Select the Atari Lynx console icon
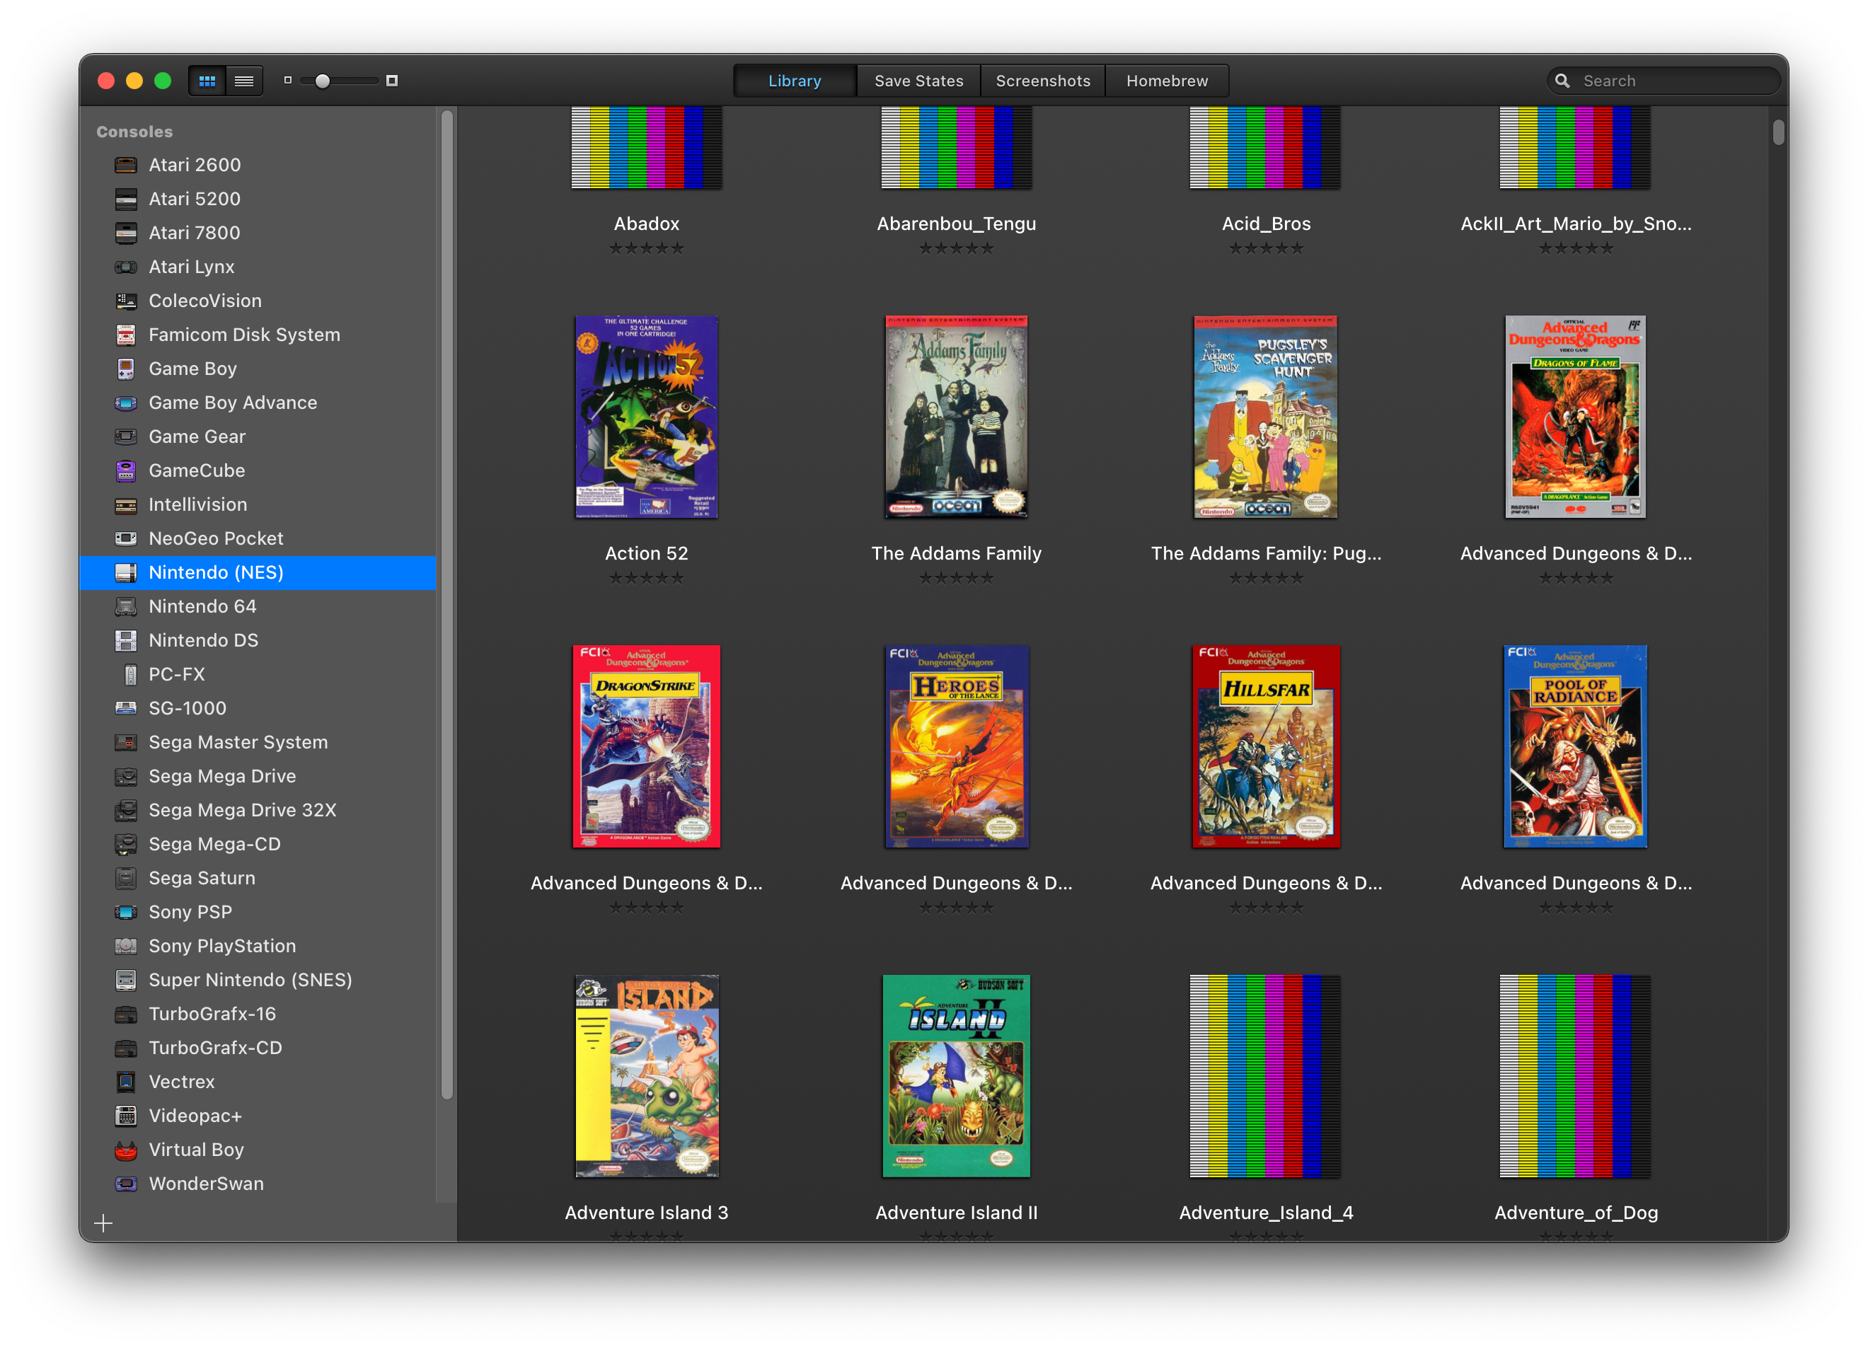This screenshot has height=1347, width=1868. [x=126, y=267]
